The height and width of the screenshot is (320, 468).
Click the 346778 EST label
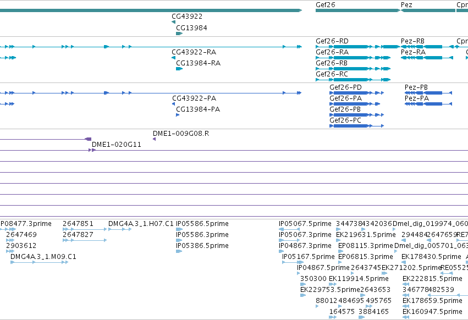click(415, 290)
